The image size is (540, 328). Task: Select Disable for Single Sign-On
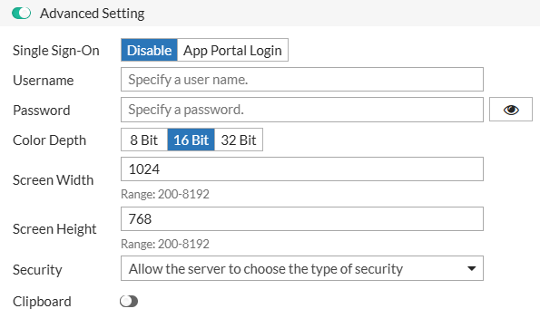coord(149,50)
